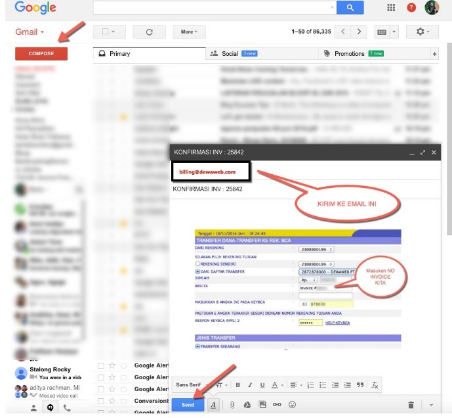
Task: Refresh the inbox
Action: [149, 32]
